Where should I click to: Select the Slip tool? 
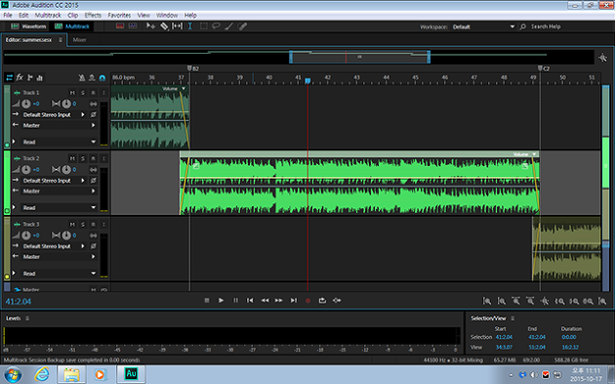pos(177,26)
